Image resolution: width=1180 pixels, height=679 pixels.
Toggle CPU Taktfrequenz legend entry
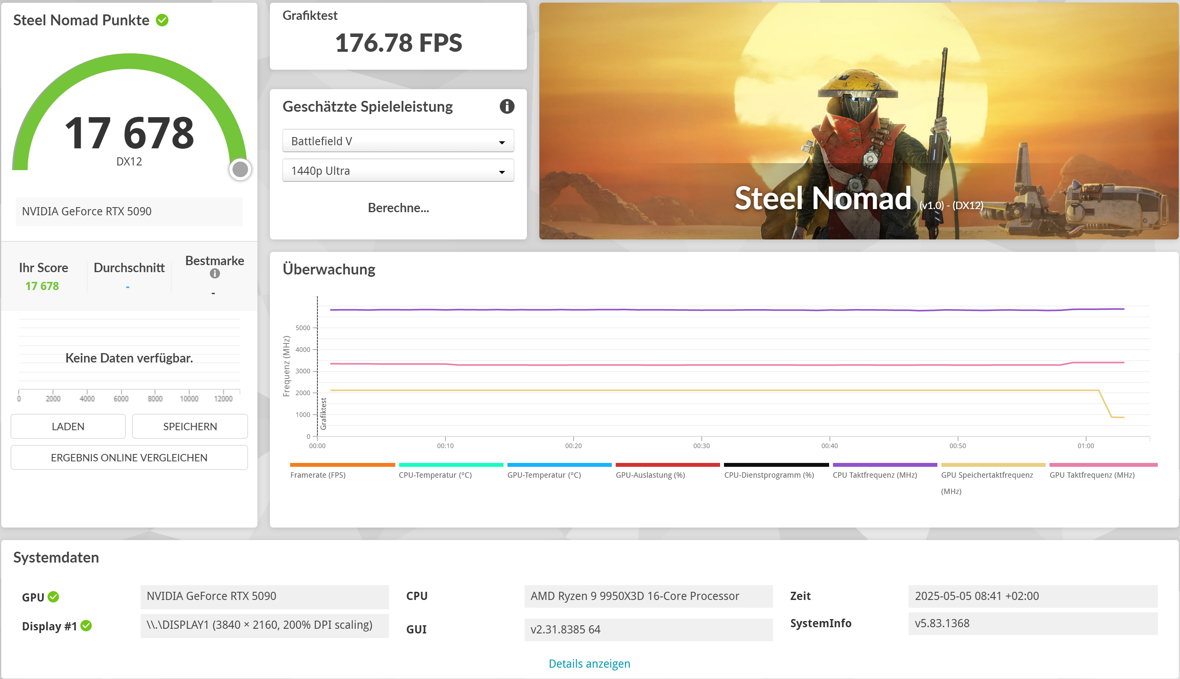875,475
